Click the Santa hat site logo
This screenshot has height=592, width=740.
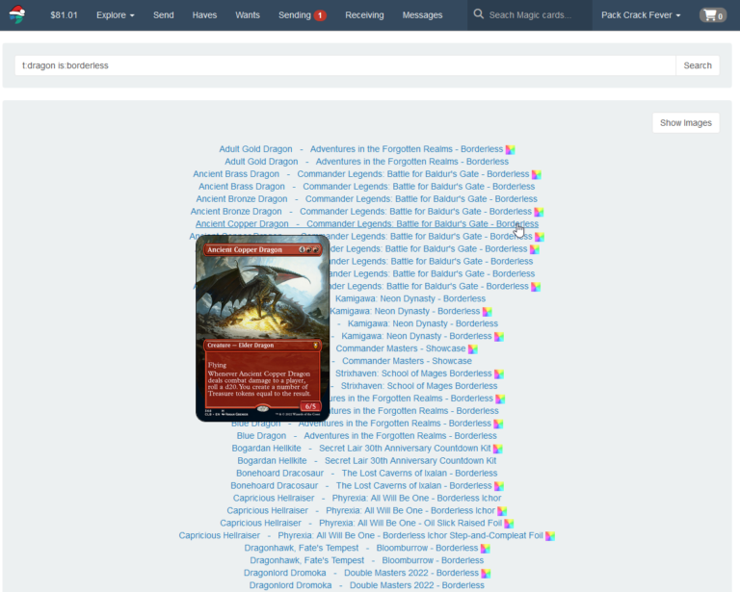[x=17, y=14]
